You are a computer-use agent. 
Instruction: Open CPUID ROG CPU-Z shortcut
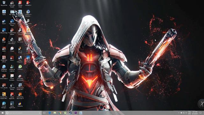(x=4, y=59)
